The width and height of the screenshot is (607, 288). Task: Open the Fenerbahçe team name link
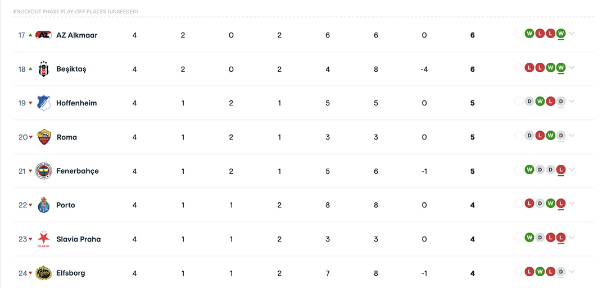pos(78,171)
